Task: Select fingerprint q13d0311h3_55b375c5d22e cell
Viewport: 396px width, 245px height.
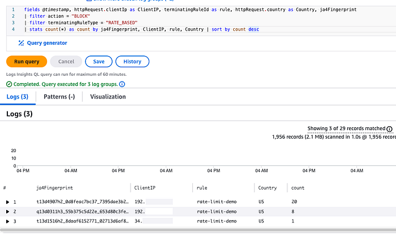Action: 83,212
